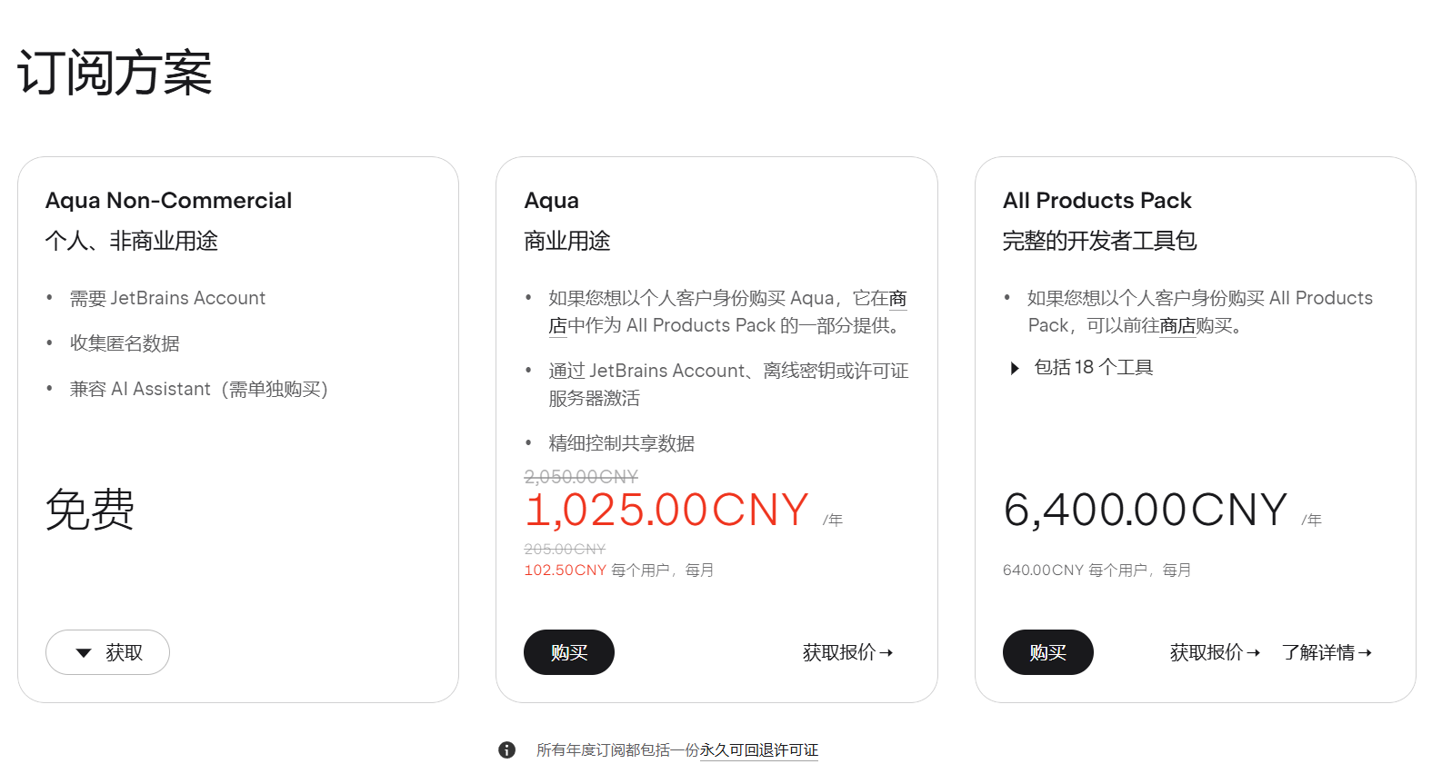The width and height of the screenshot is (1442, 774).
Task: Click the 购买 button for Aqua
Action: (x=569, y=652)
